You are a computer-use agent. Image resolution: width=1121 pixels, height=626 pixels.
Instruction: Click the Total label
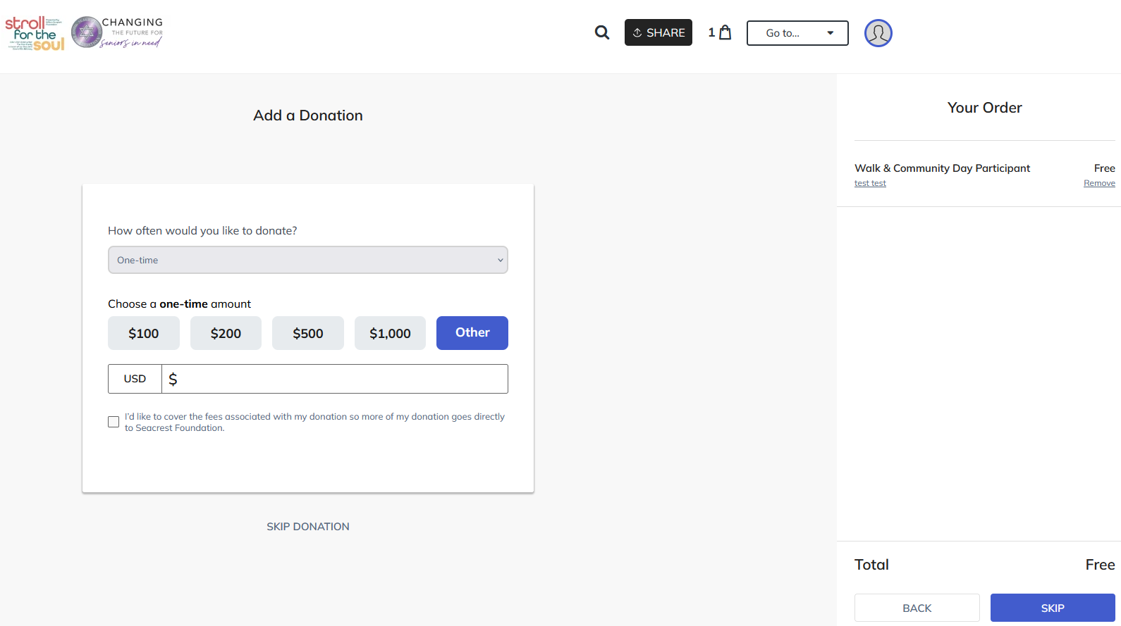click(871, 565)
